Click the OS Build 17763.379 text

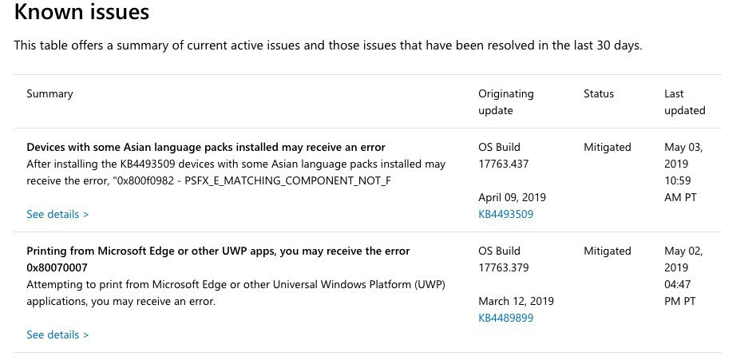[503, 259]
